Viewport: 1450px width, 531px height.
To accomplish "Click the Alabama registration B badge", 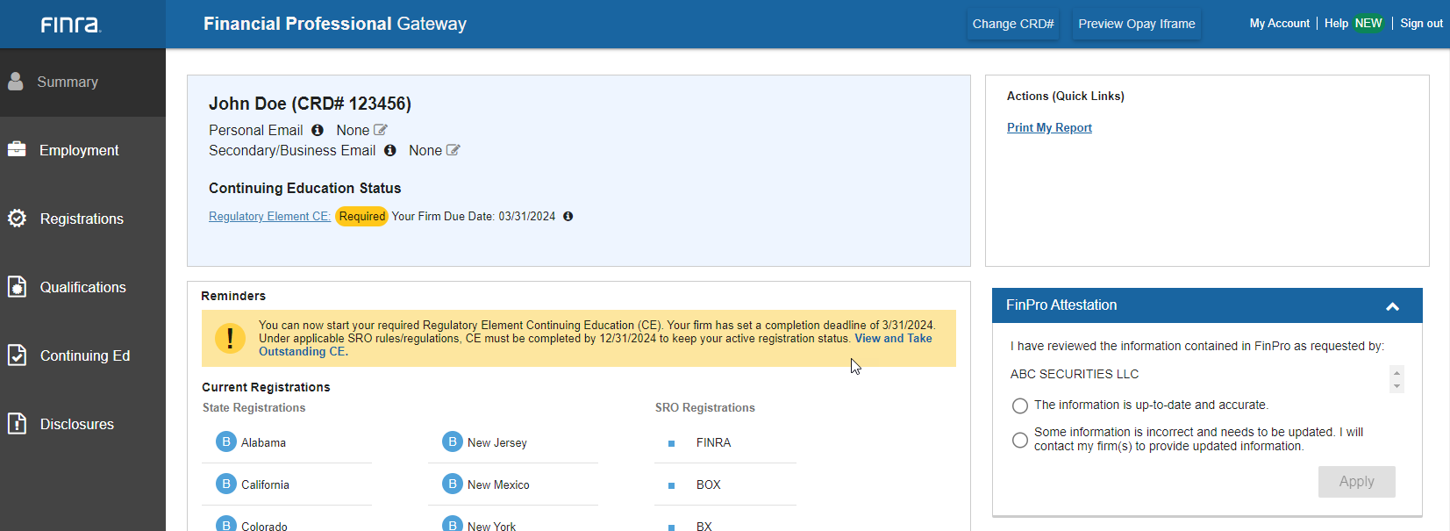I will pos(226,442).
